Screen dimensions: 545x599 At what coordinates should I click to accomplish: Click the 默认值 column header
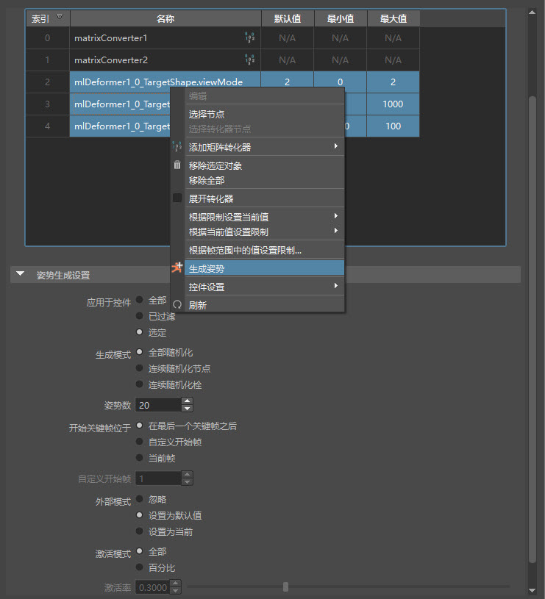click(x=288, y=18)
